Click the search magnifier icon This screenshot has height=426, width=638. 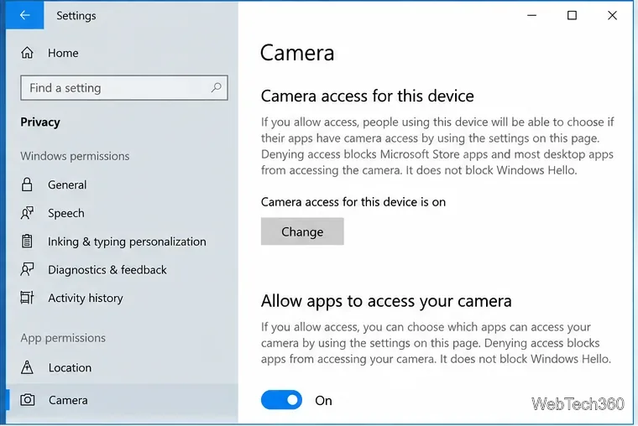(216, 87)
